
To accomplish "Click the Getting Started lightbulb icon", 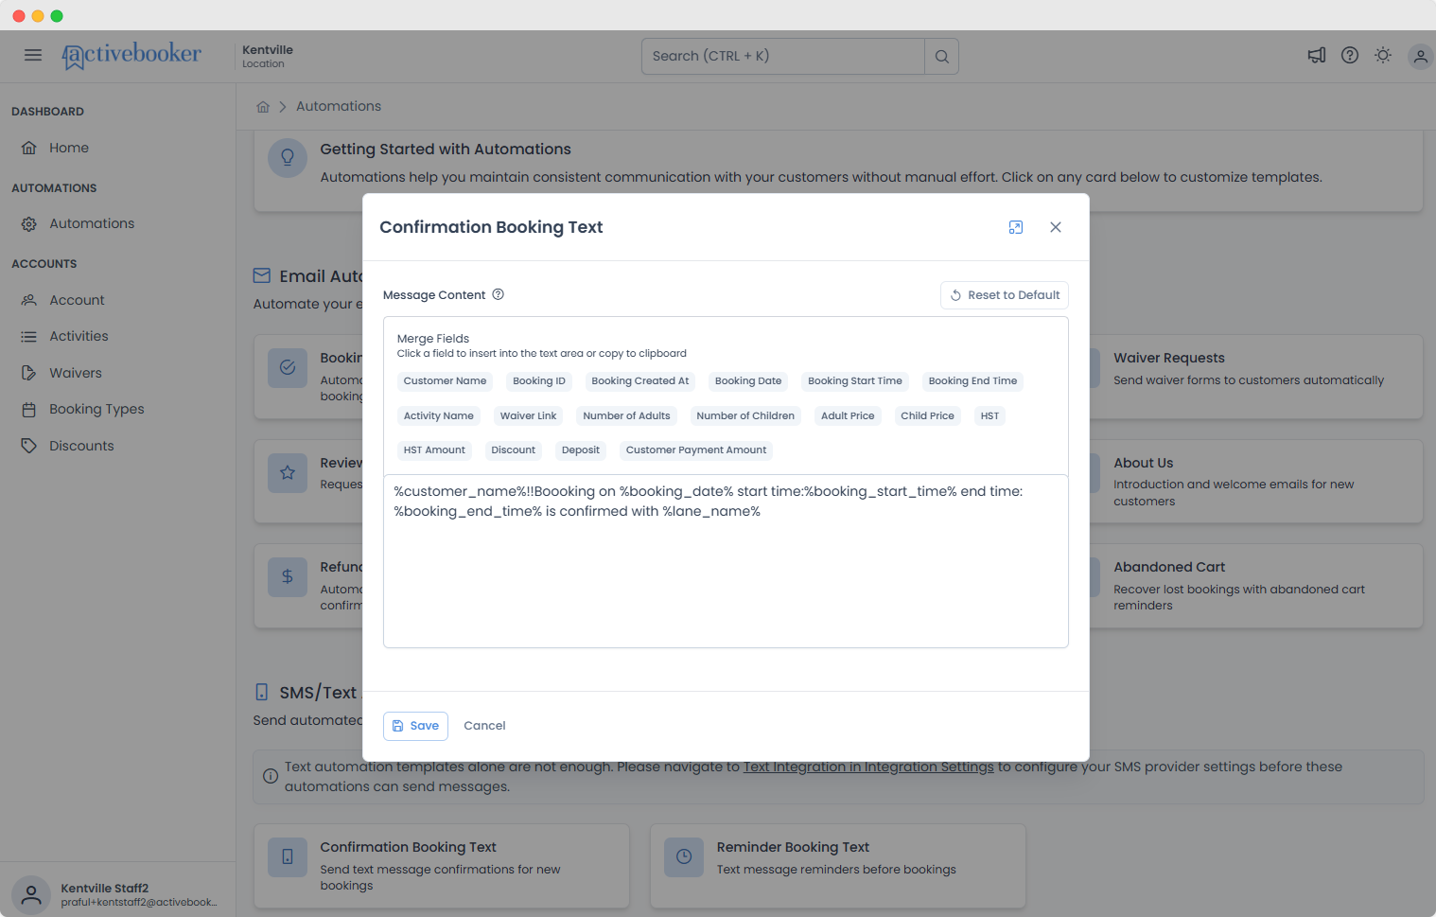I will pos(288,157).
